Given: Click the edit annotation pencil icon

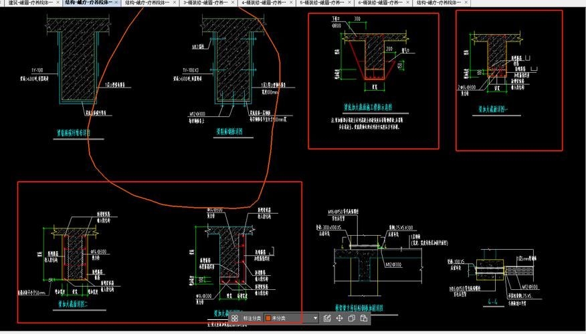Looking at the screenshot, I should pos(327,319).
